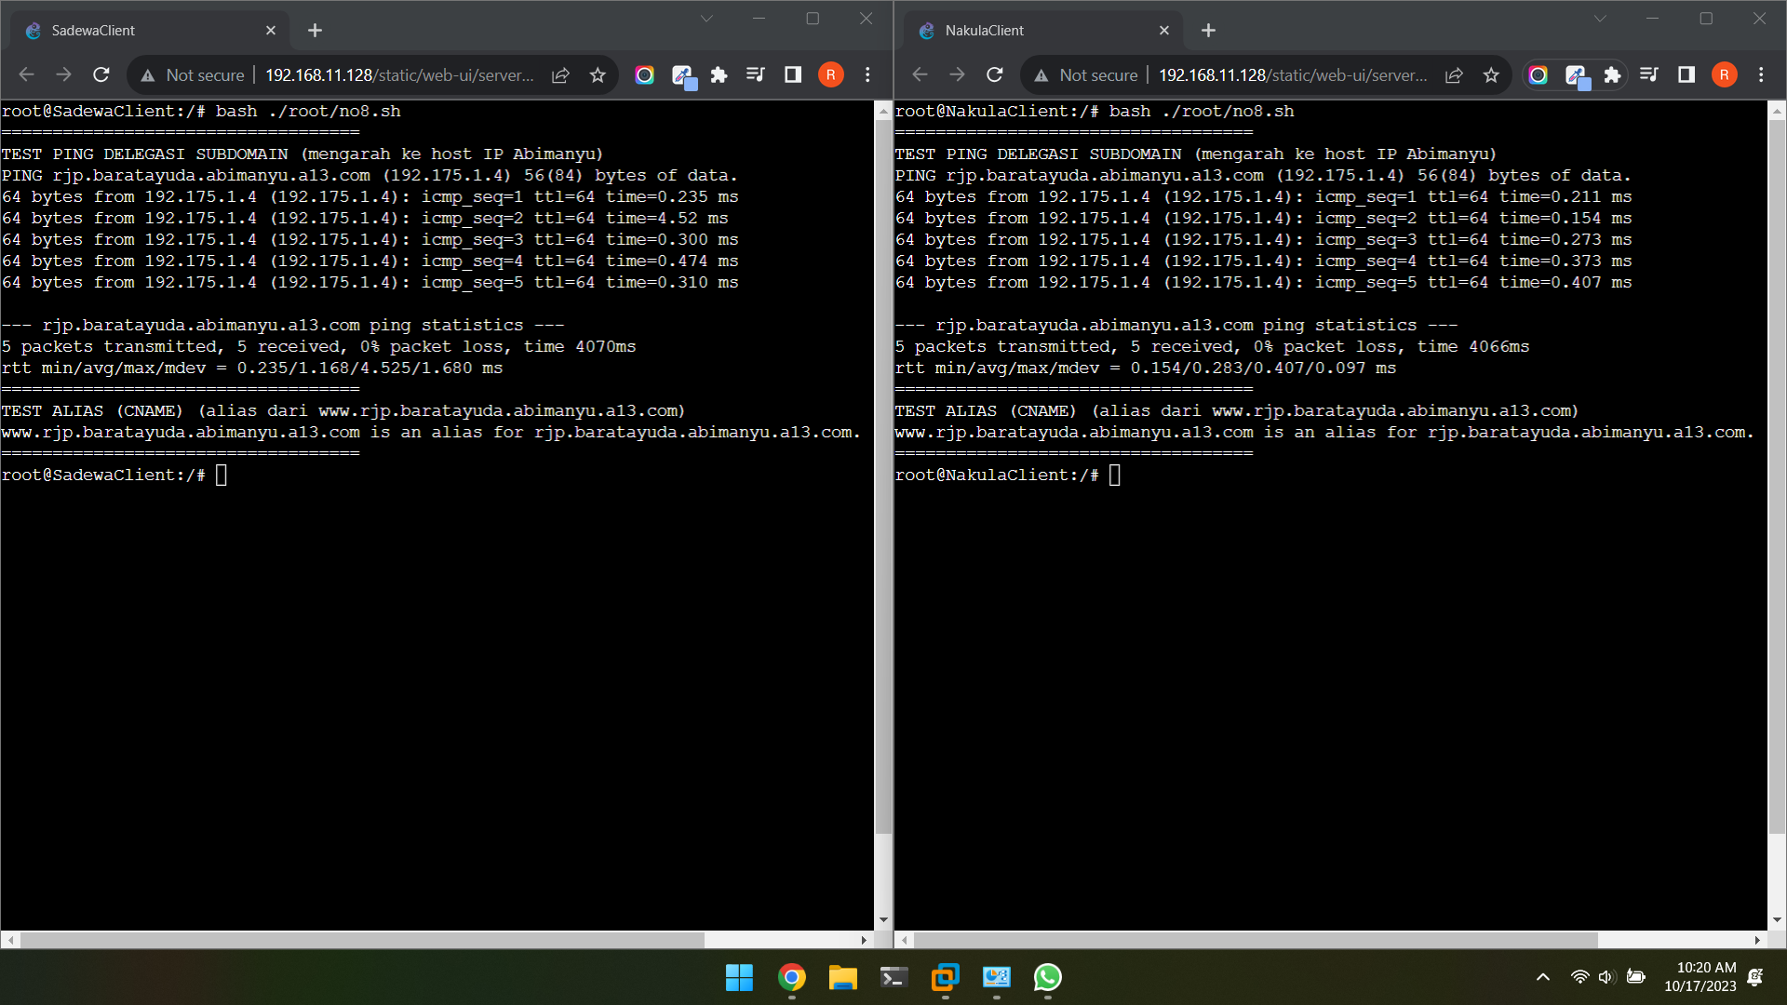Open the R profile avatar in NakulaClient window

pos(1723,74)
